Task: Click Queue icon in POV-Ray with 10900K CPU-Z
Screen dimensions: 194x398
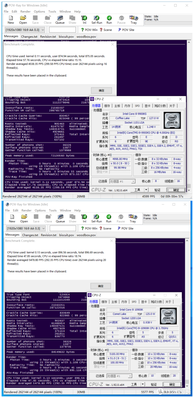Action: click(60, 219)
